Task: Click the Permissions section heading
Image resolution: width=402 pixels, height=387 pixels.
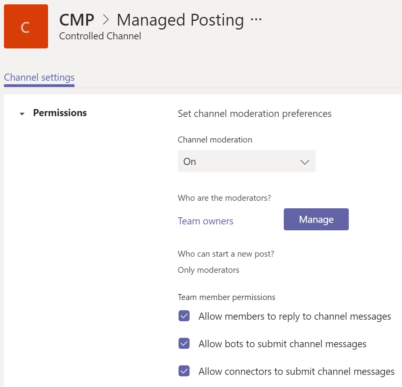Action: (x=60, y=113)
